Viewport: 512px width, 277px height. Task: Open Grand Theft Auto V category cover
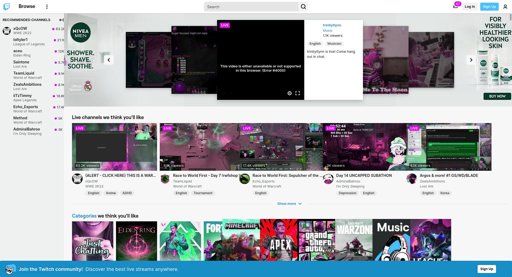pyautogui.click(x=316, y=240)
